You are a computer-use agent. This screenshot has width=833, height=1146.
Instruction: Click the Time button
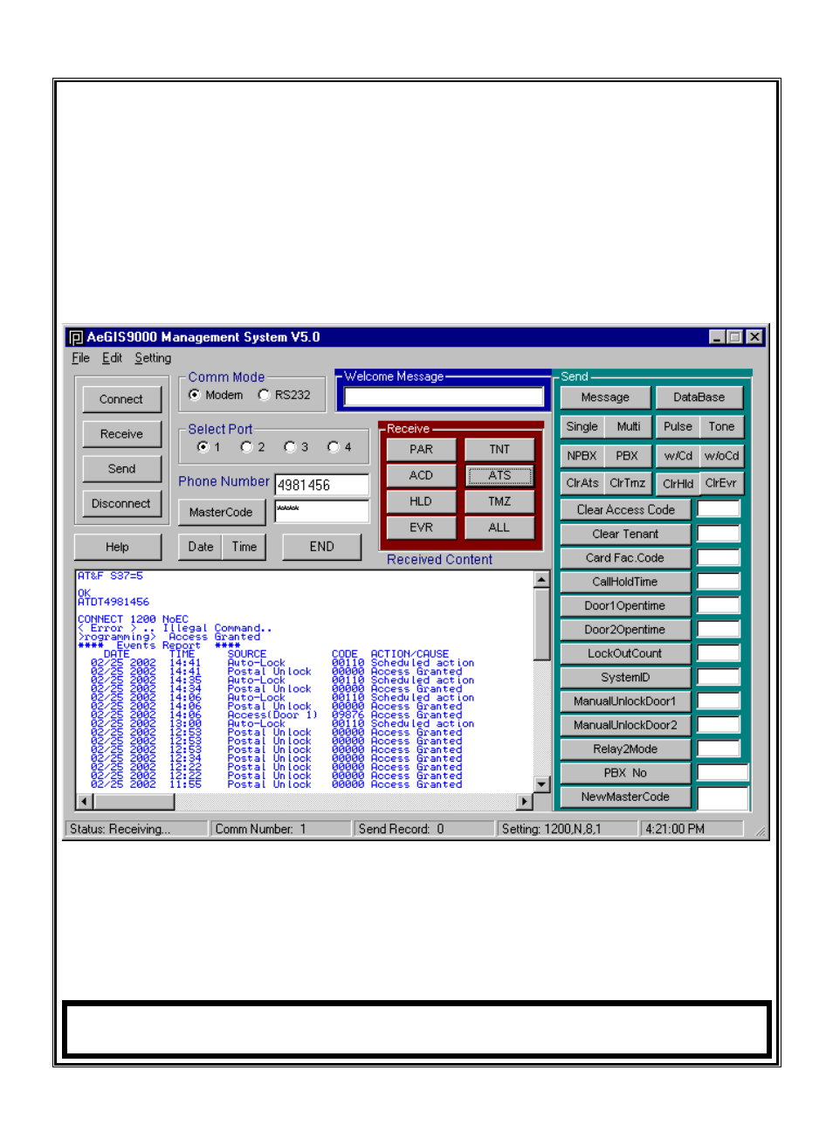(x=244, y=547)
